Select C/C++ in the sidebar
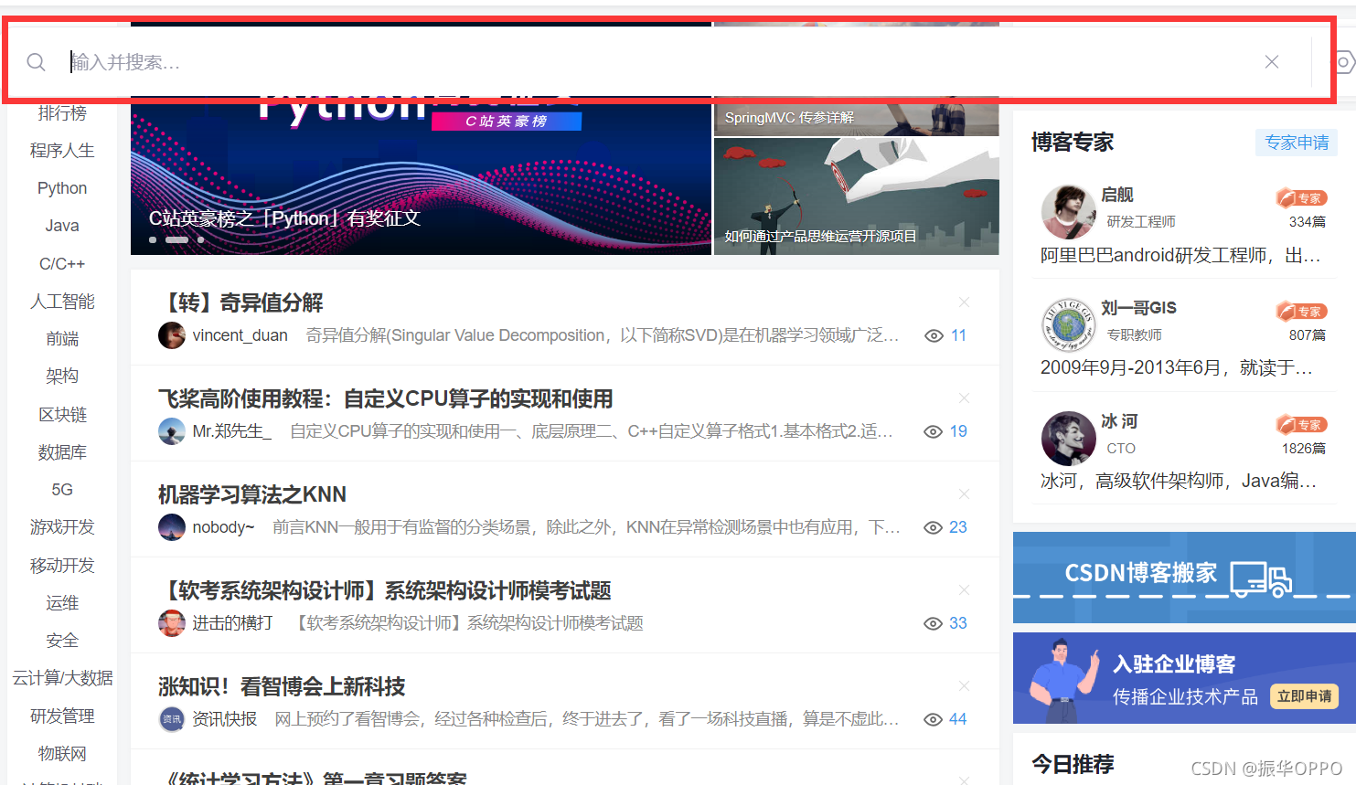 (x=62, y=264)
